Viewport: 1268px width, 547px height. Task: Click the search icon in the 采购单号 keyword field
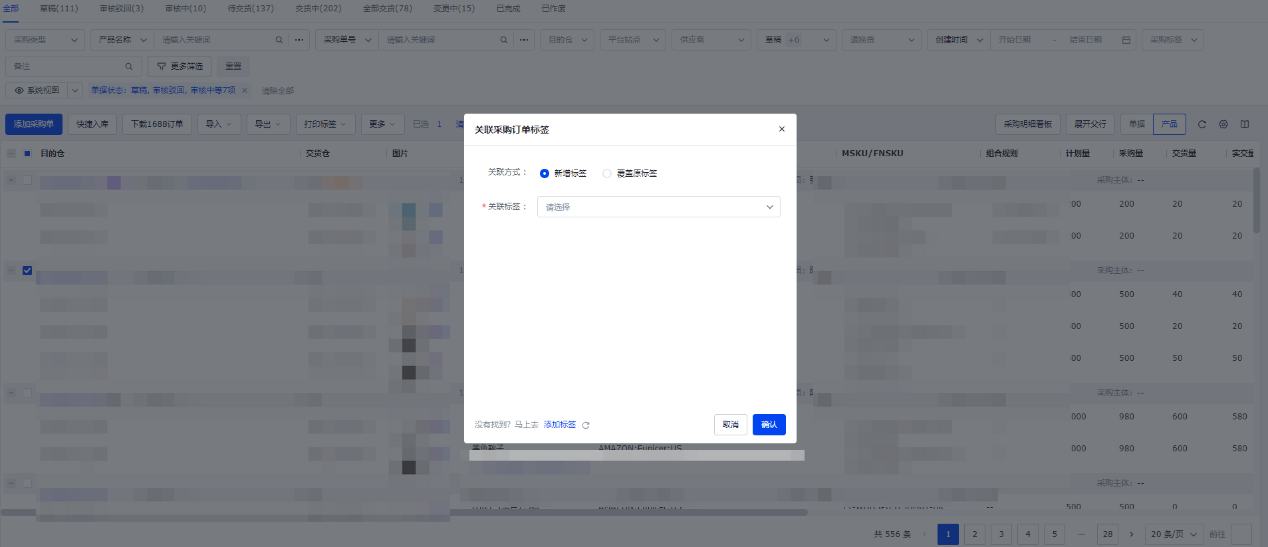[504, 40]
